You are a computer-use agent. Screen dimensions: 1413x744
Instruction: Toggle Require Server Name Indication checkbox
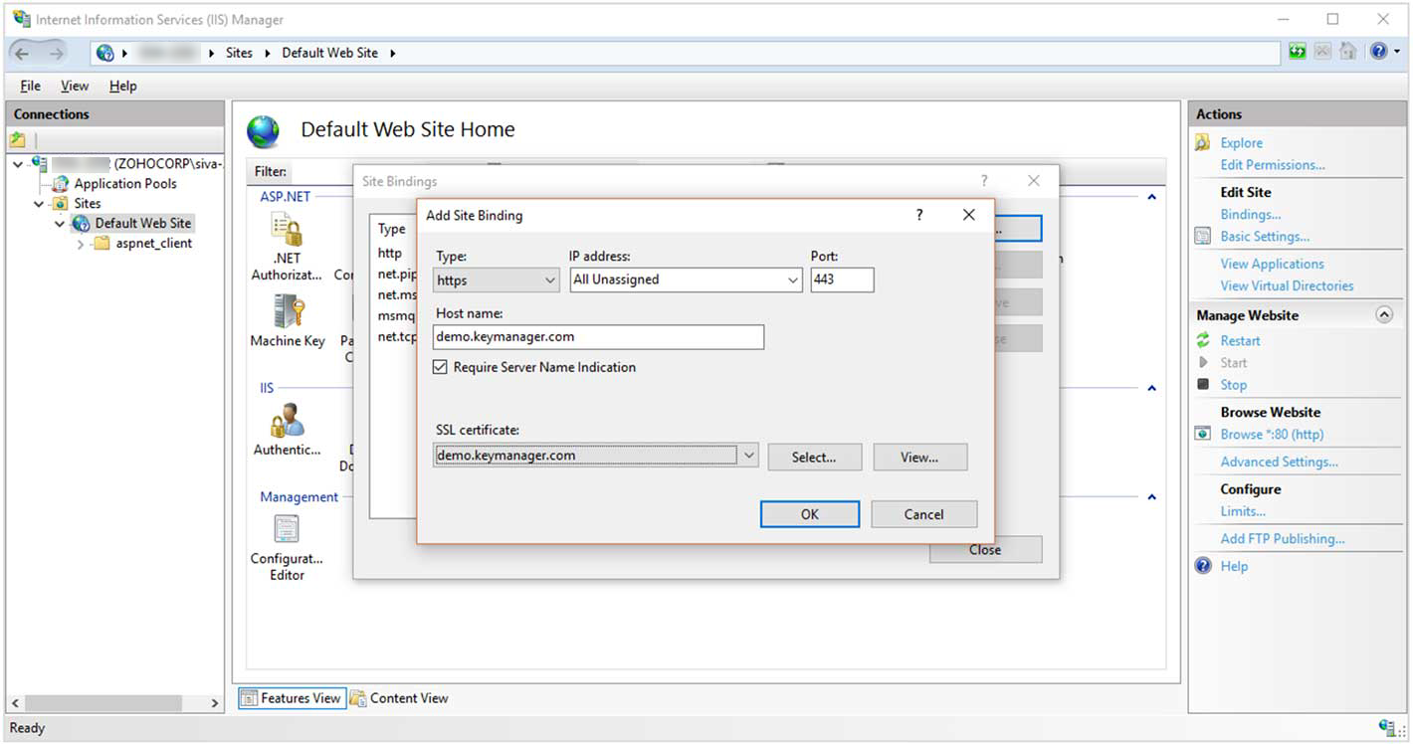tap(441, 367)
